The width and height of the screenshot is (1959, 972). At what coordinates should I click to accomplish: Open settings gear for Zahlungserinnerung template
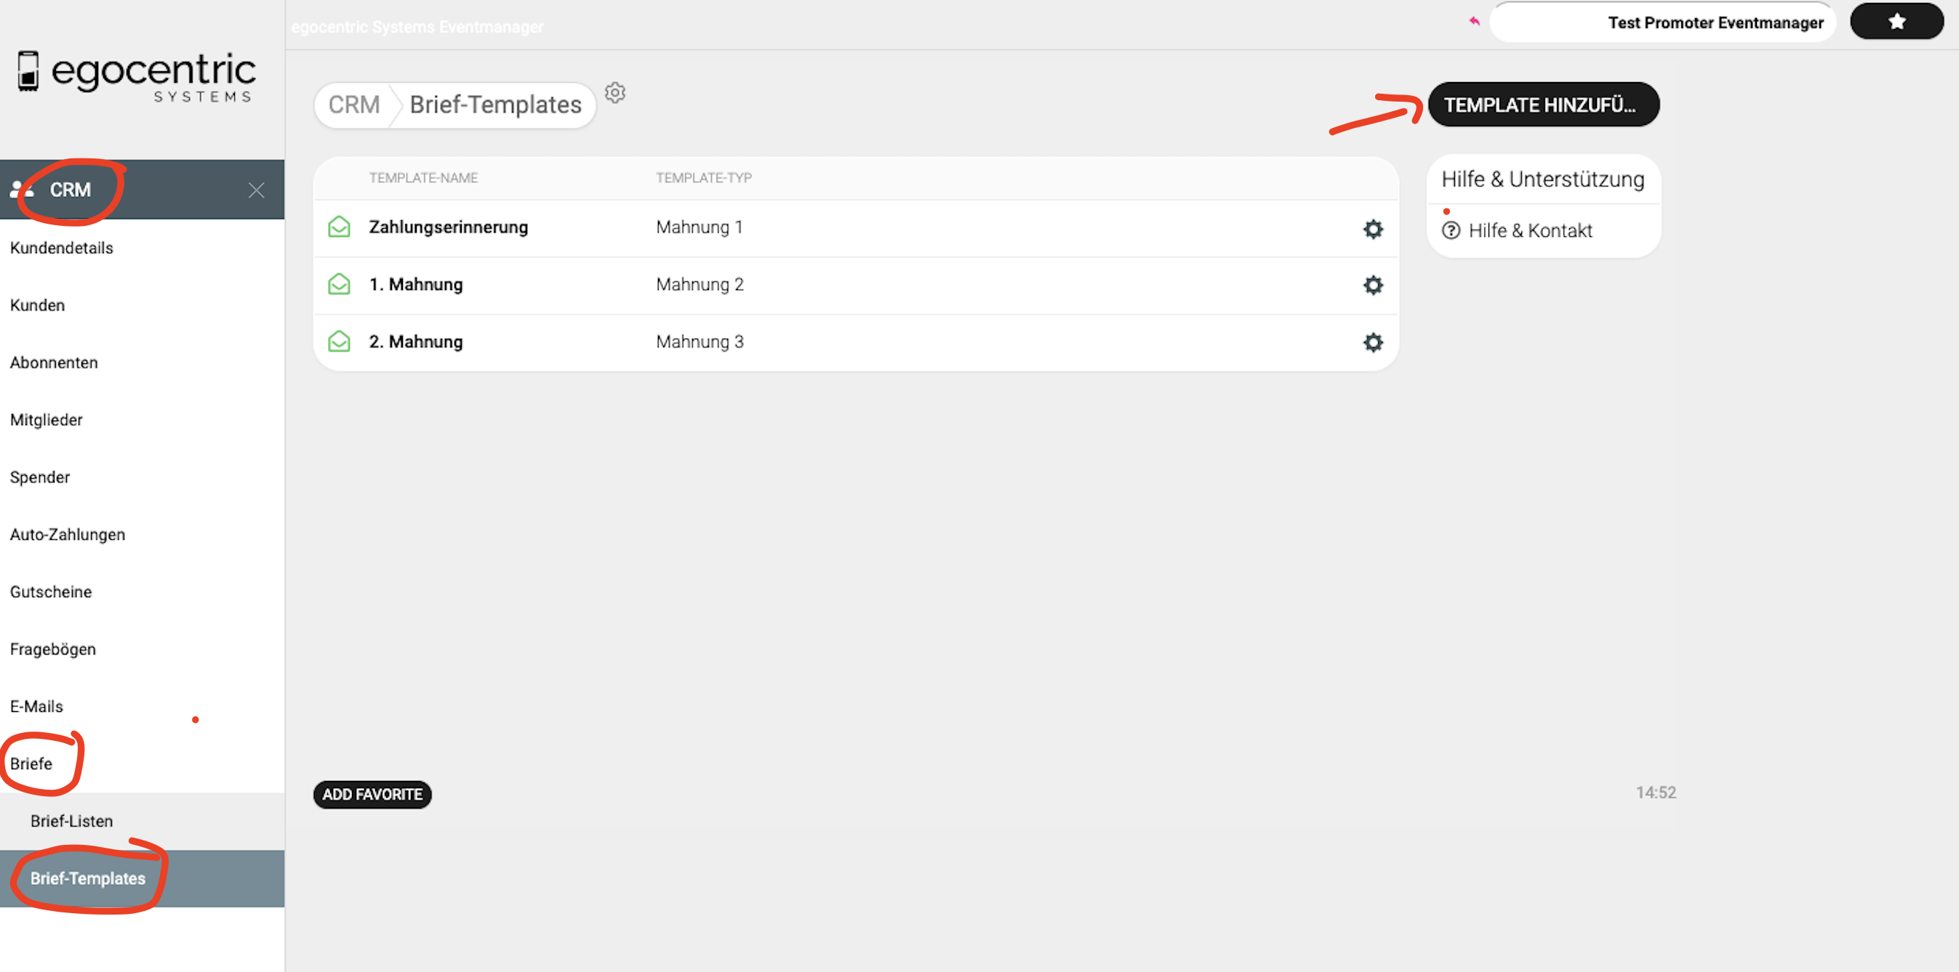pos(1372,229)
